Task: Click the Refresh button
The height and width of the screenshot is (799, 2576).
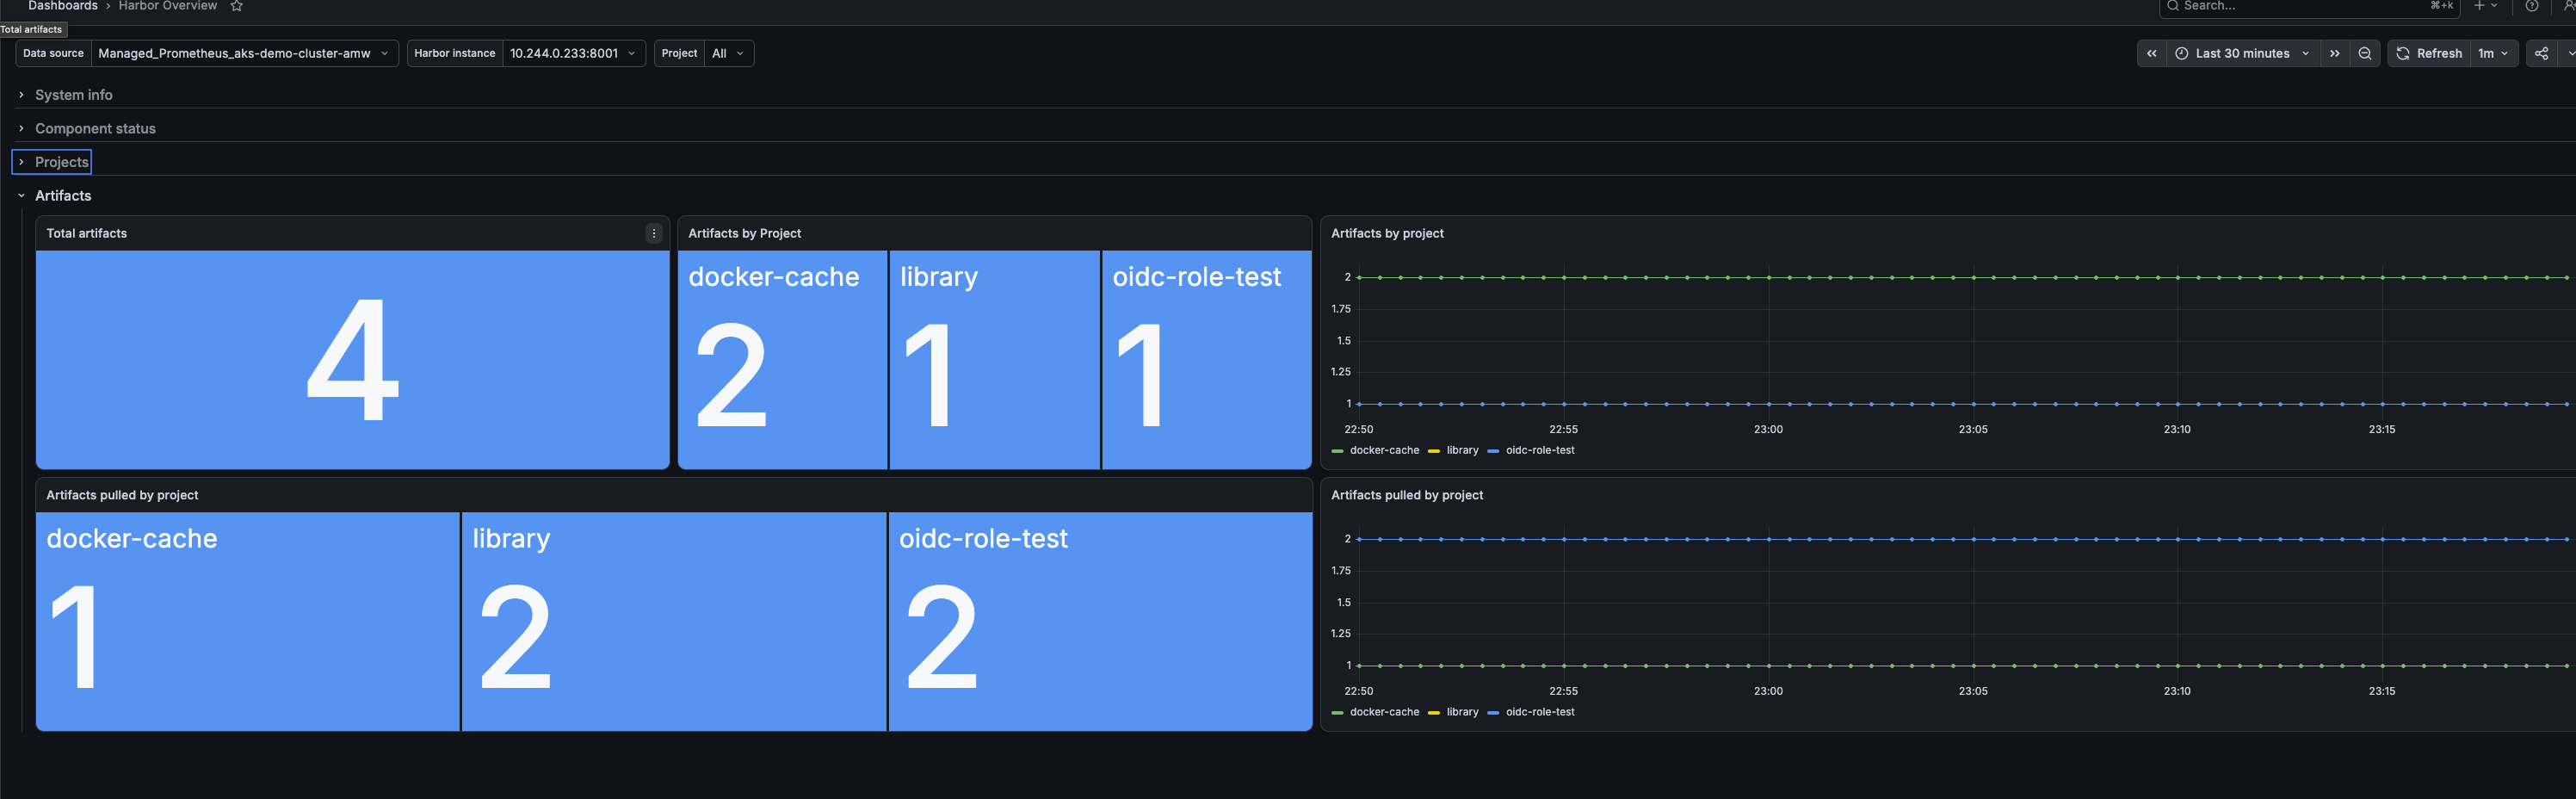Action: click(2429, 54)
